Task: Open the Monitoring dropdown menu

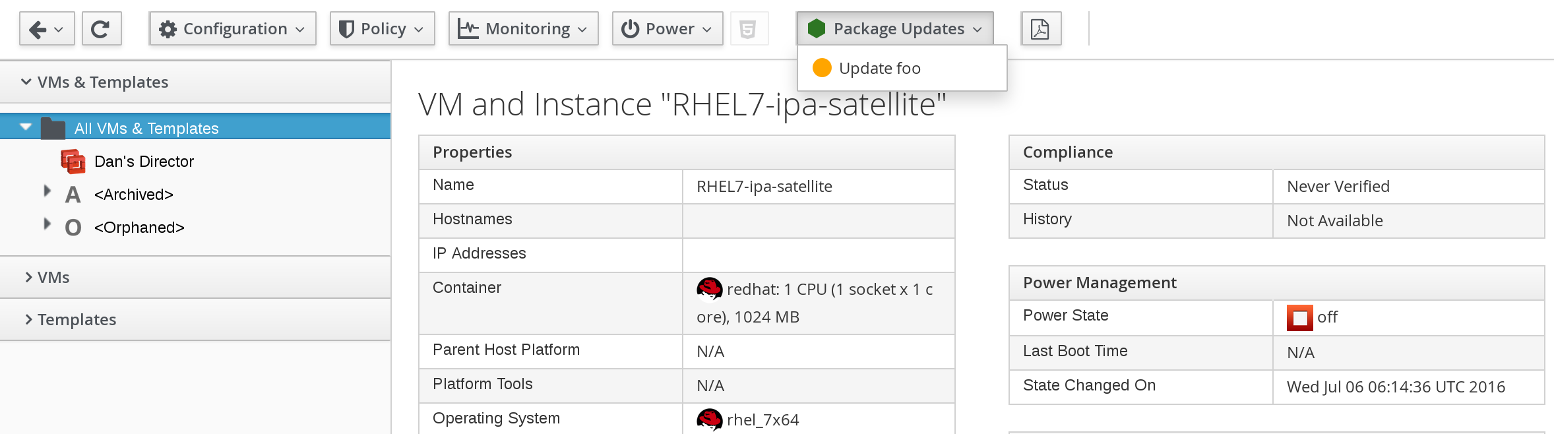Action: coord(523,29)
